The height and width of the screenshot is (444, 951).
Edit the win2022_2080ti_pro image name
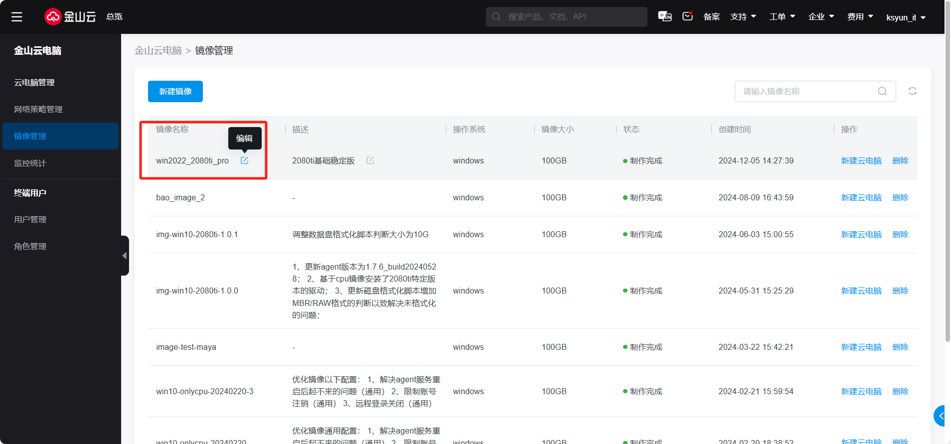click(244, 160)
